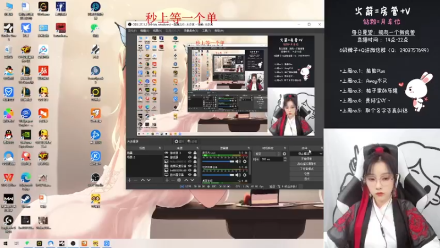Viewport: 440px width, 248px height.
Task: Open Steam desktop shortcut
Action: pyautogui.click(x=26, y=201)
